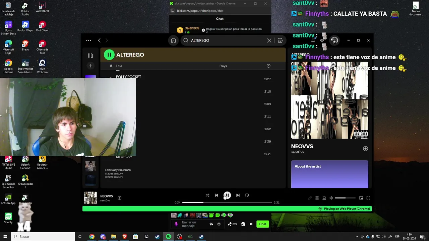The image size is (429, 241).
Task: Open Spotify Browse icon beside search
Action: point(280,41)
